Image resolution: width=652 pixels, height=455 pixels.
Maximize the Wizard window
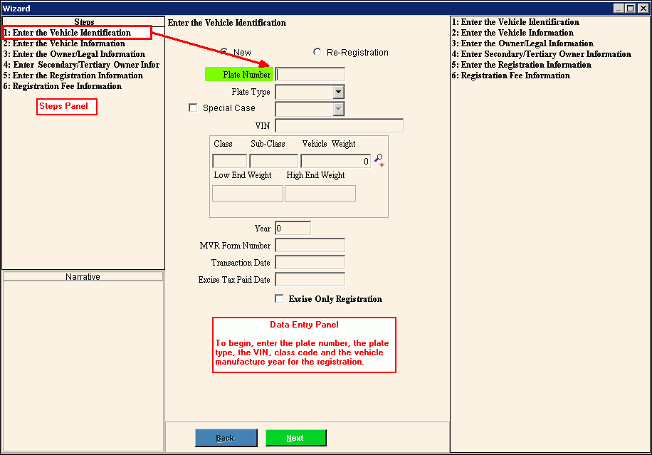coord(631,9)
